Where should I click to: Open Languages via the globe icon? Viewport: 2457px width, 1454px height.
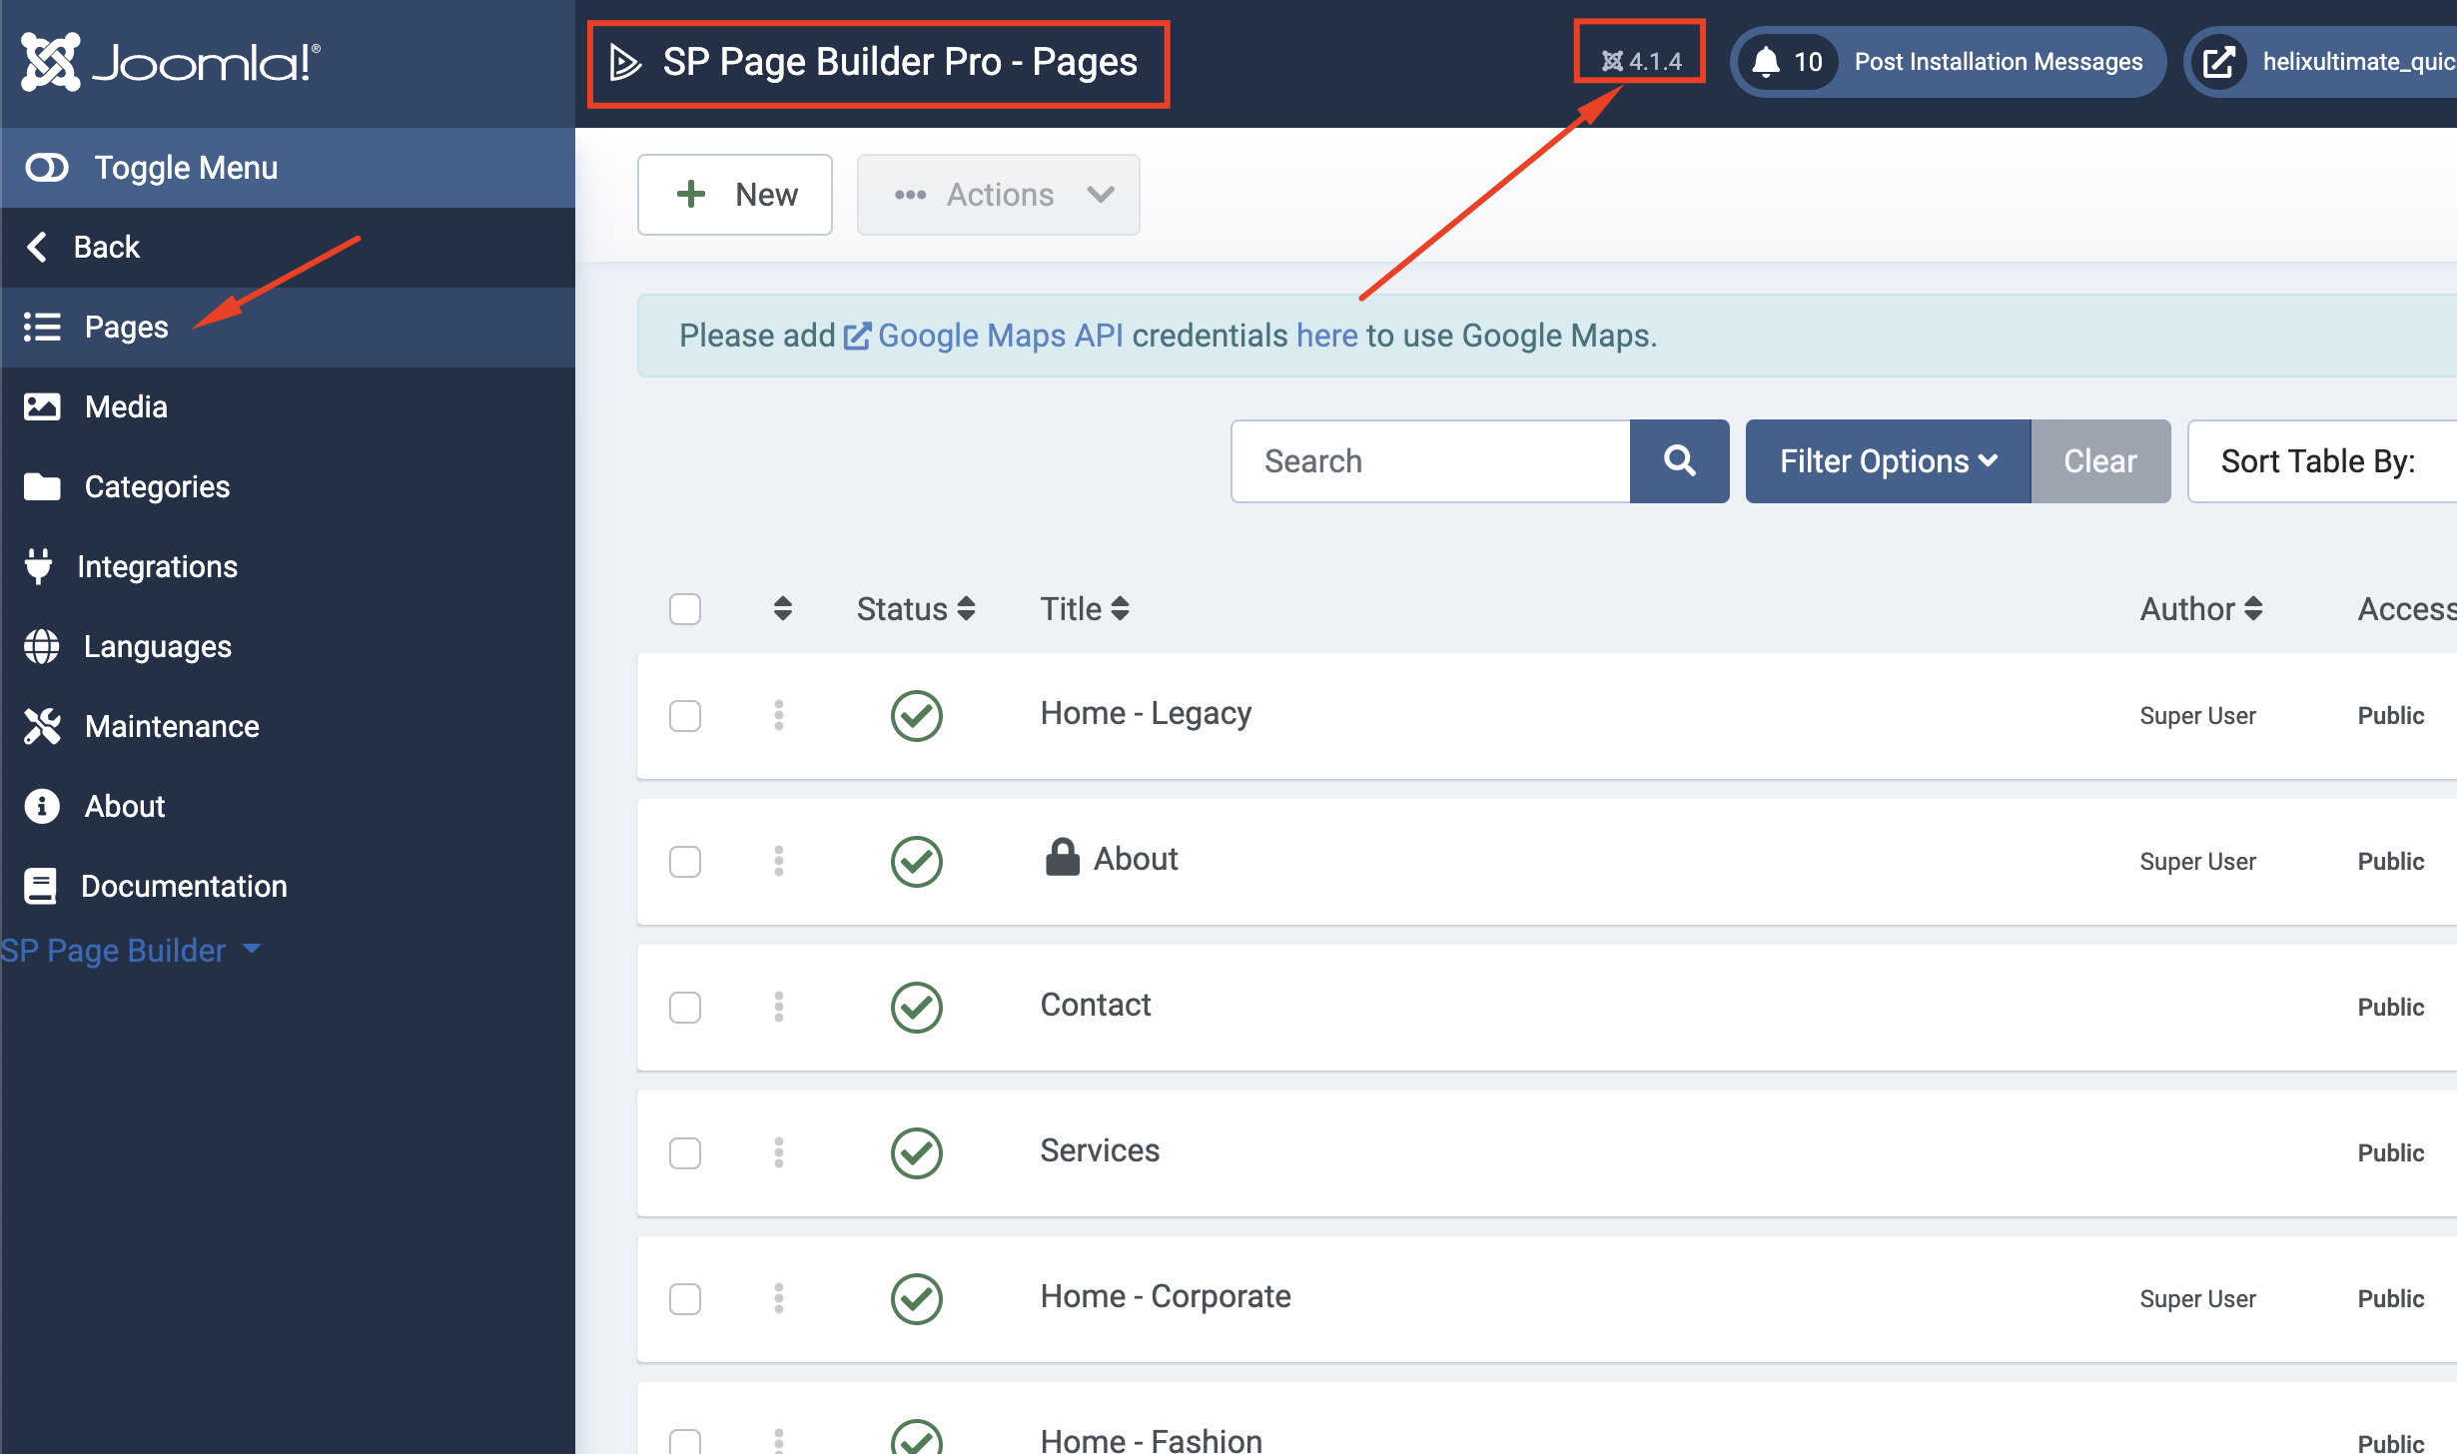pyautogui.click(x=42, y=646)
